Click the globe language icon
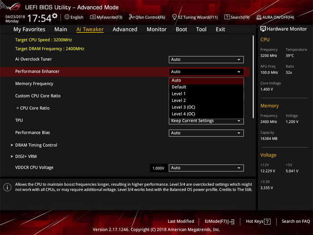The image size is (313, 235). point(67,17)
